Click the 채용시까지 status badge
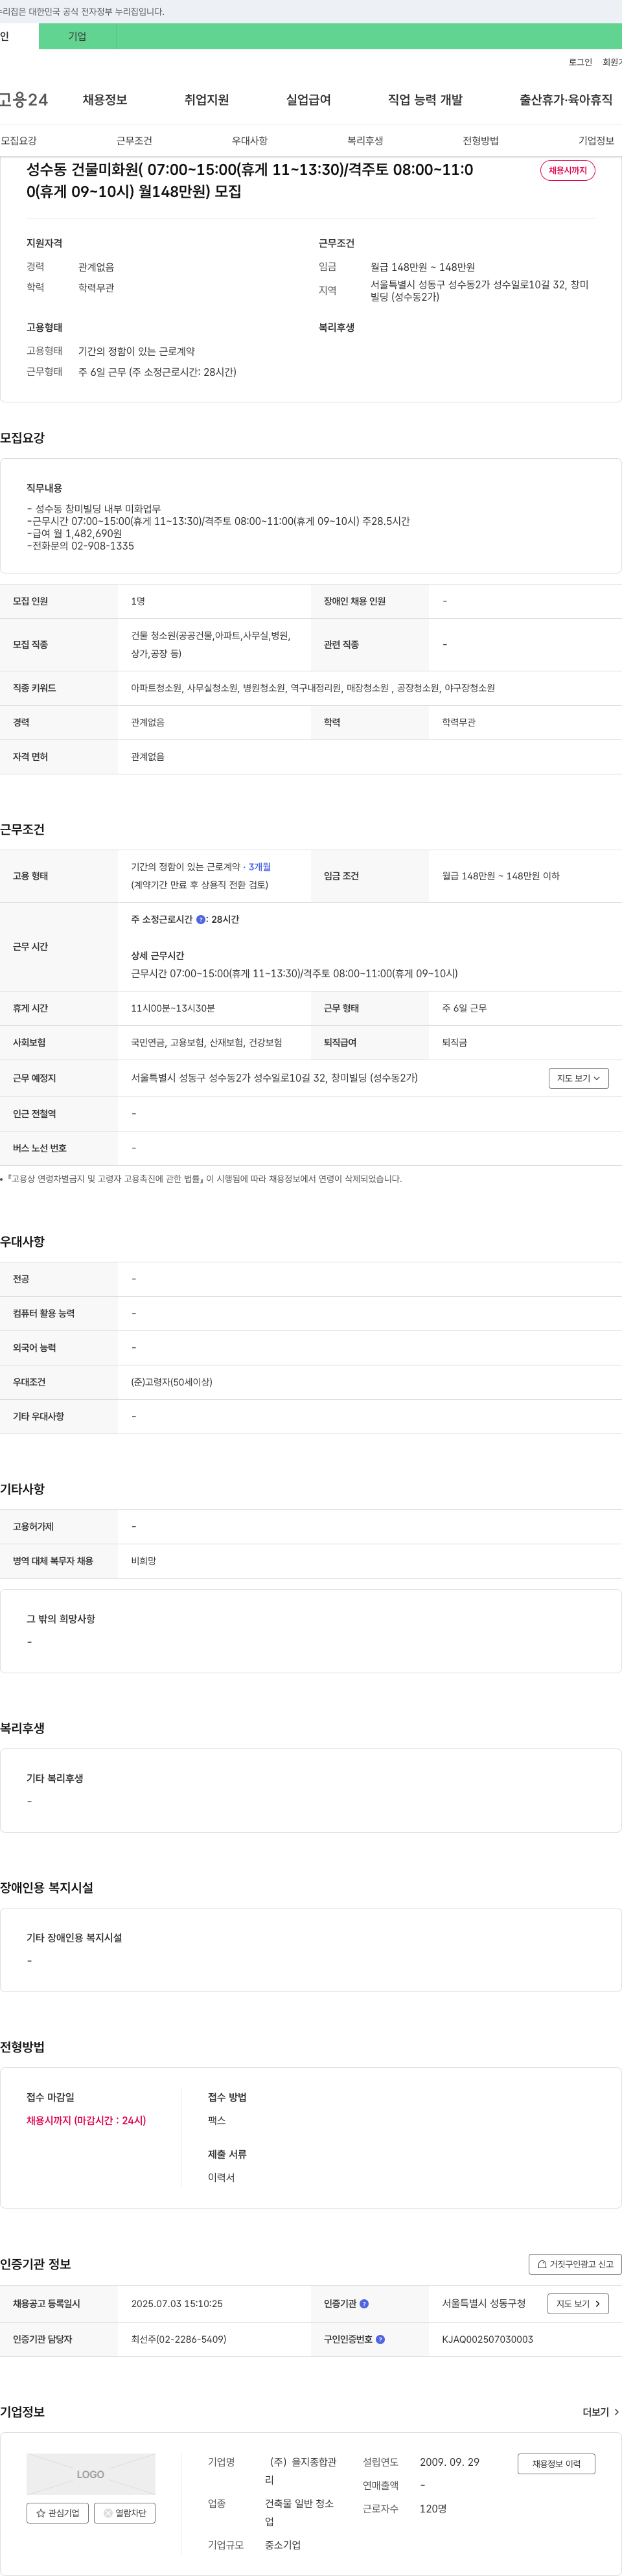Viewport: 622px width, 2576px height. click(x=567, y=170)
